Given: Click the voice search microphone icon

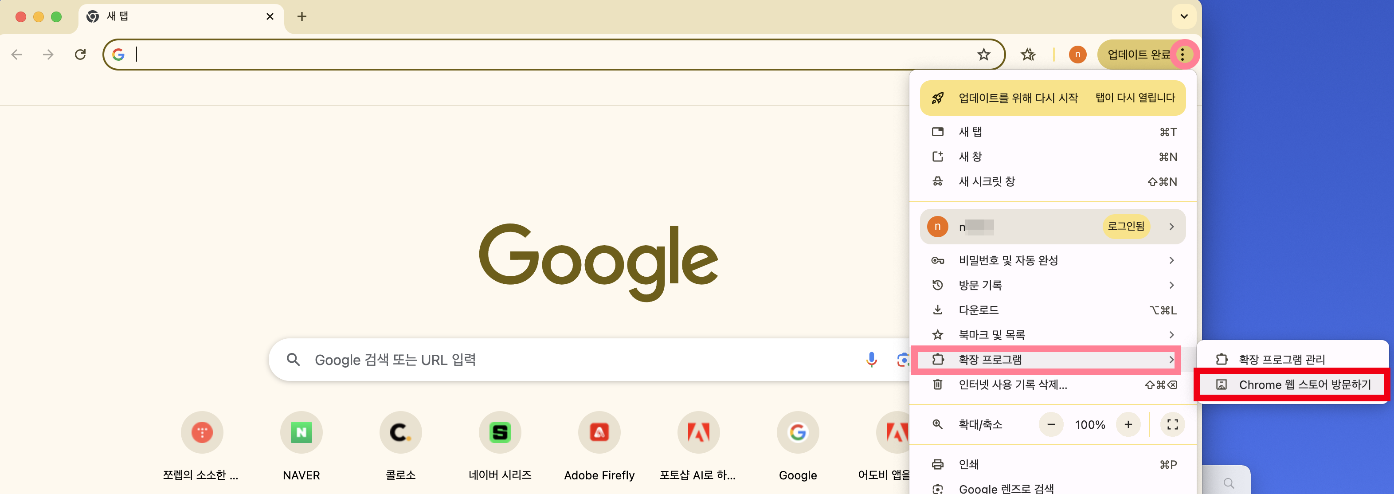Looking at the screenshot, I should pyautogui.click(x=871, y=360).
